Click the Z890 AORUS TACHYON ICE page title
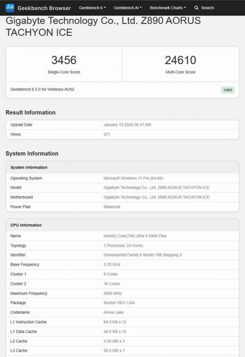245x357 pixels. point(103,26)
